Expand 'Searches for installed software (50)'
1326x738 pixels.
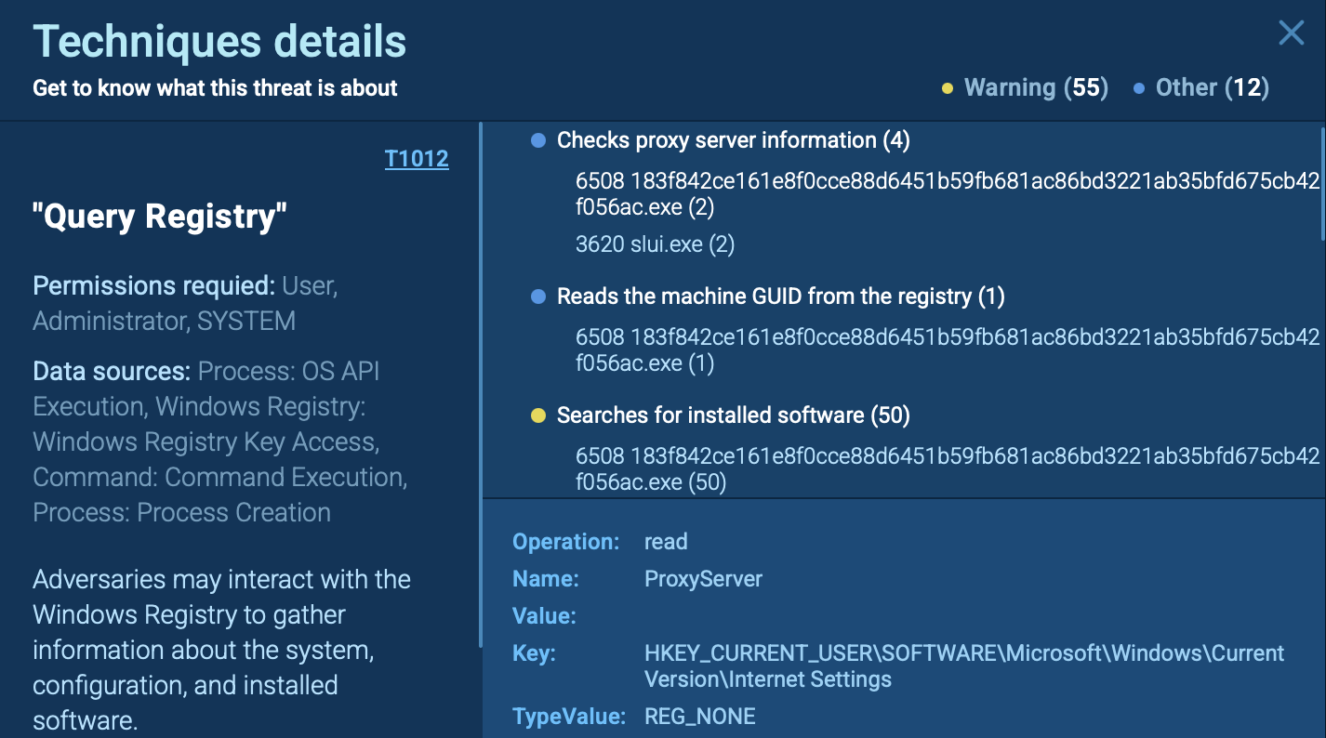point(733,415)
